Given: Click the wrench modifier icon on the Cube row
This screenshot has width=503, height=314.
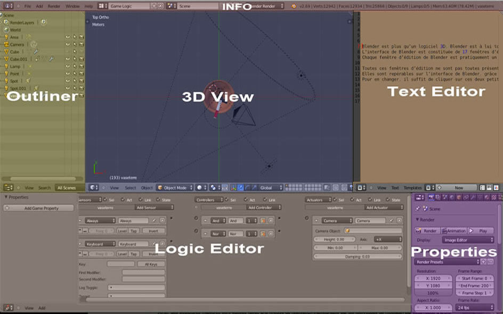Looking at the screenshot, I should [x=36, y=52].
